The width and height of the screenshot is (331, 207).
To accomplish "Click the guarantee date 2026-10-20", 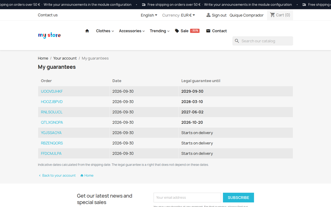I will click(192, 122).
